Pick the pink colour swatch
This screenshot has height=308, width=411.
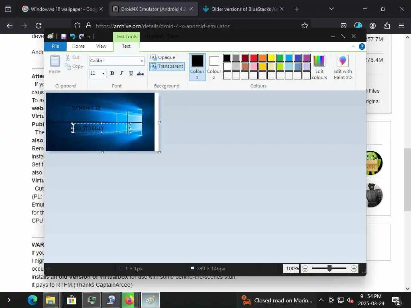[x=254, y=67]
